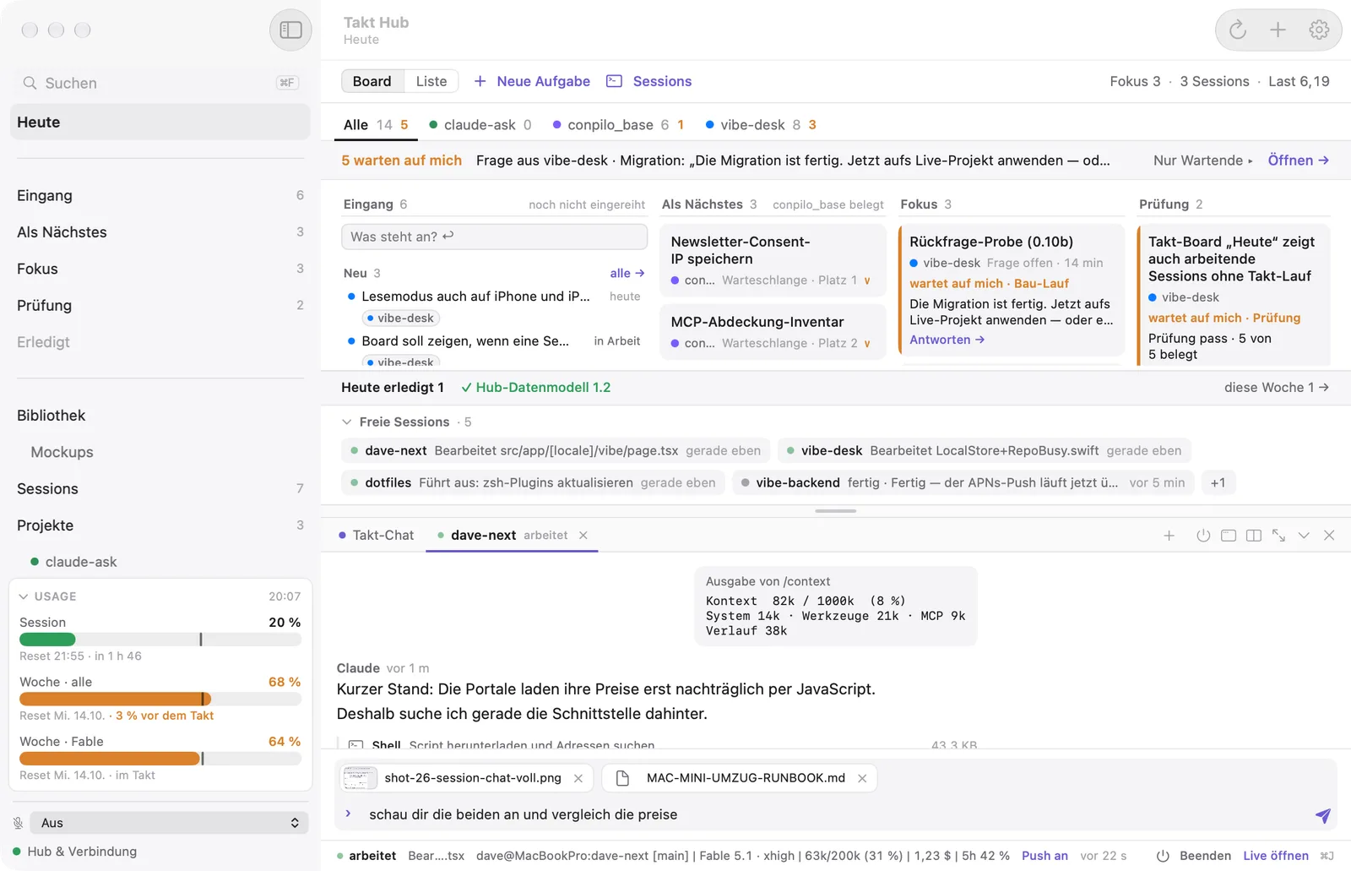Click the Öffnen link in the waiting banner
This screenshot has height=871, width=1351.
tap(1299, 161)
